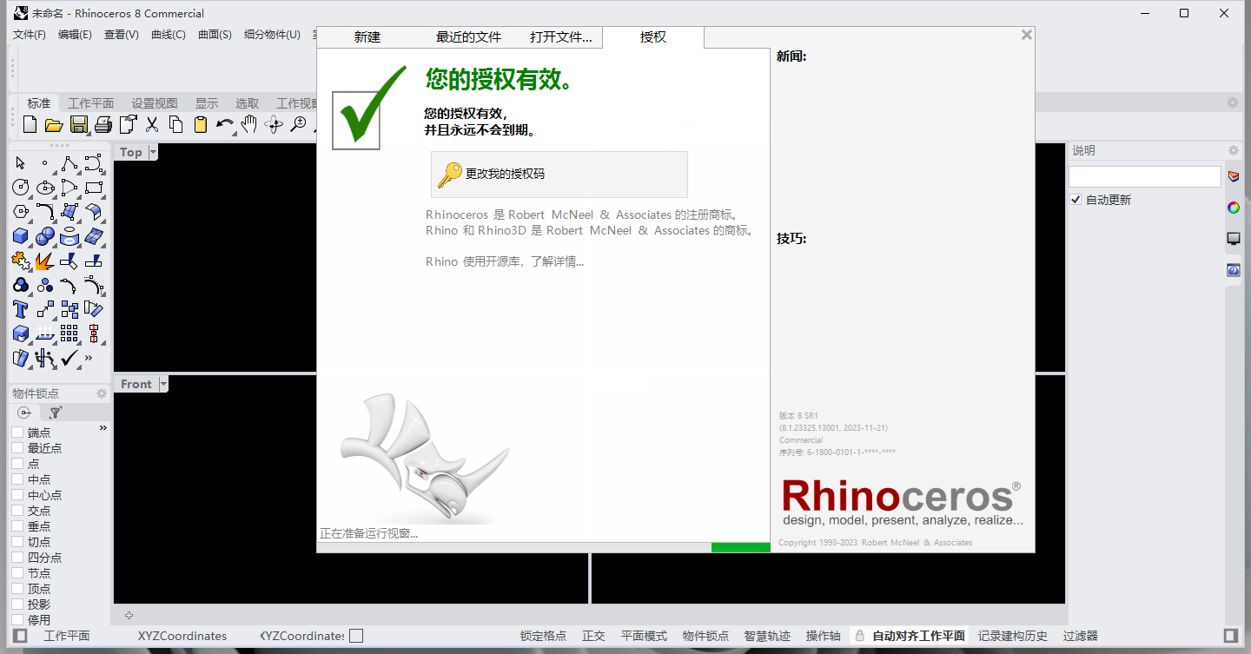This screenshot has height=654, width=1251.
Task: Click the display monitor panel icon on right
Action: tap(1234, 239)
